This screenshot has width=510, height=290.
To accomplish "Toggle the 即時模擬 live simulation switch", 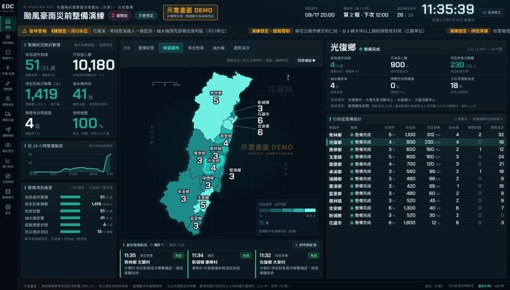I will (x=305, y=245).
